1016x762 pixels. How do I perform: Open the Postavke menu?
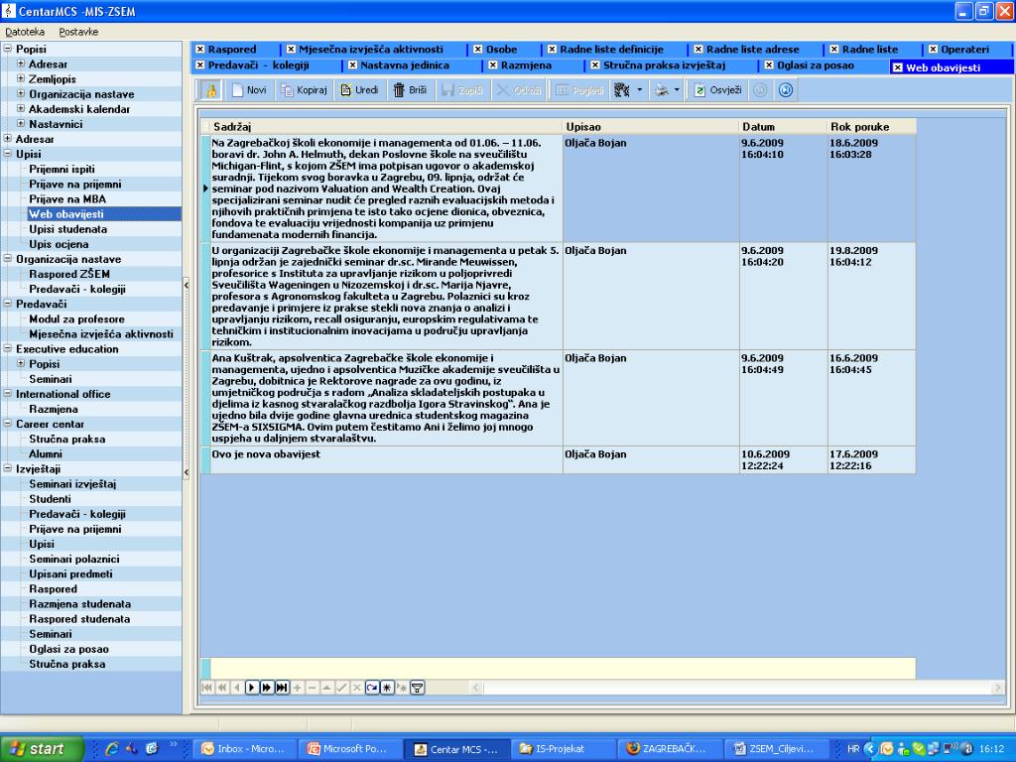point(78,32)
